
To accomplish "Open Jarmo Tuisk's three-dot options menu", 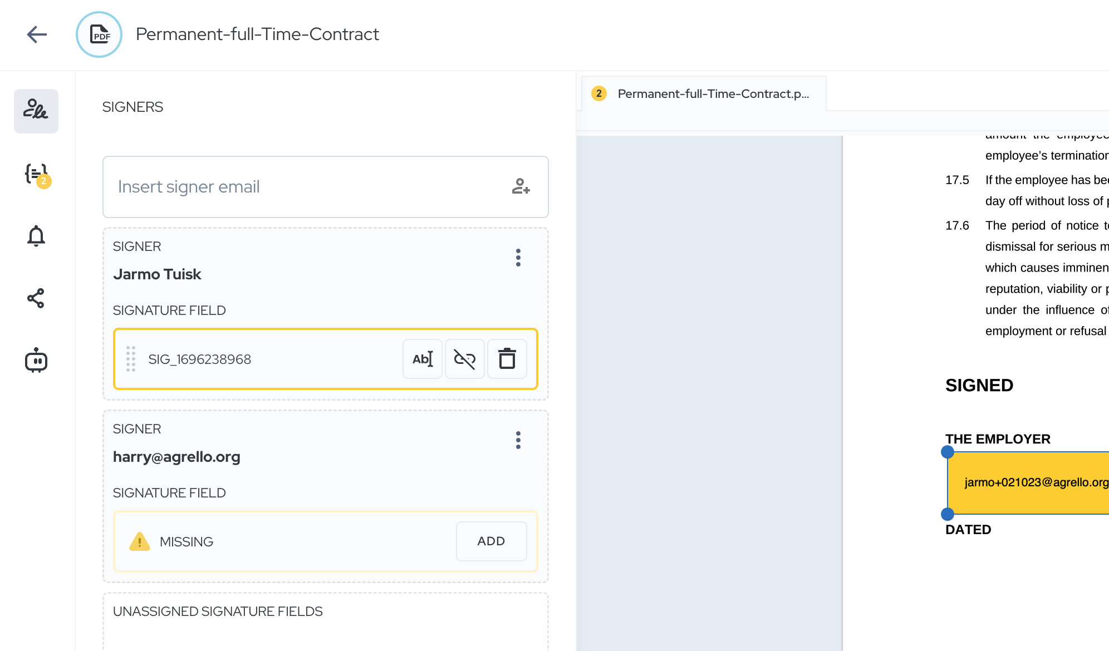I will point(518,258).
